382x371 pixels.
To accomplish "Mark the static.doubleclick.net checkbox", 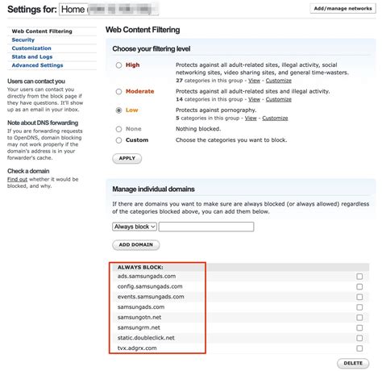I will (359, 338).
